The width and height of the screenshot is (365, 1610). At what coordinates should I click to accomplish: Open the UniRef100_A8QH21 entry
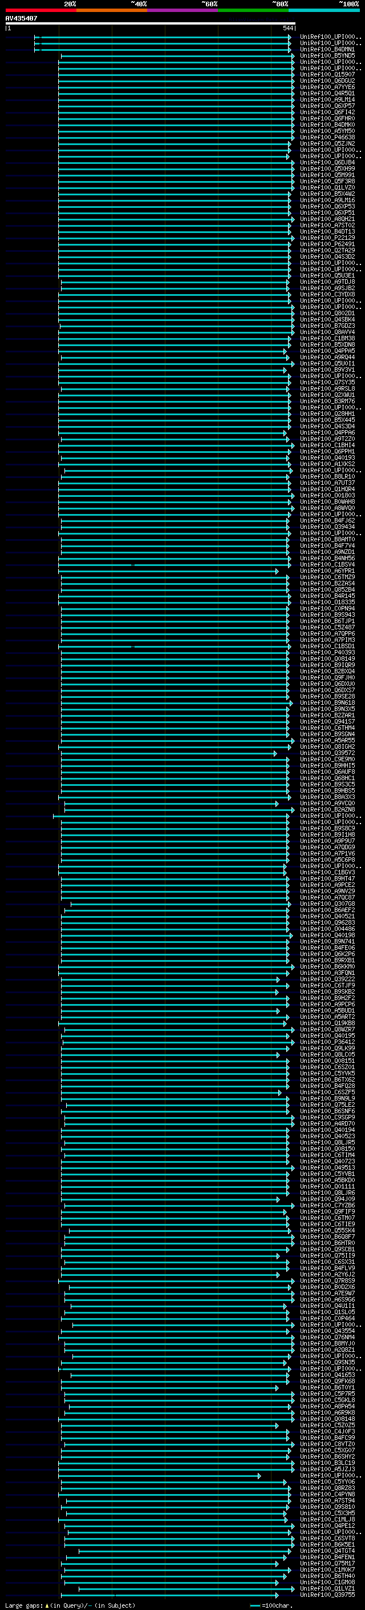click(327, 219)
